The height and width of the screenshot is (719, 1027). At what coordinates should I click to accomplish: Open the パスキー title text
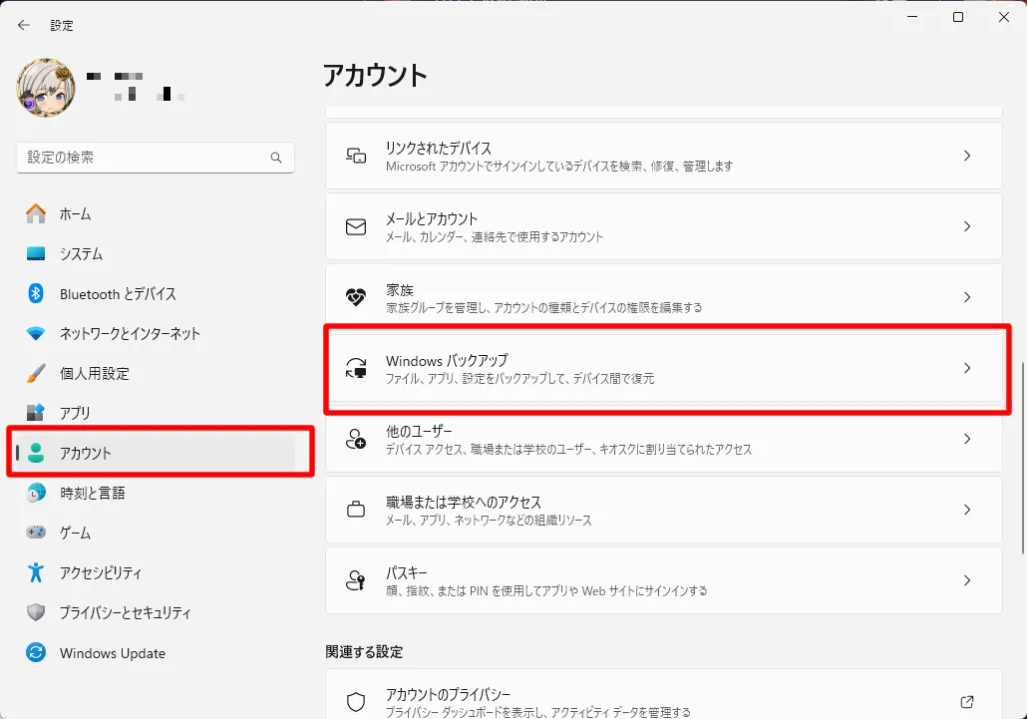[406, 573]
